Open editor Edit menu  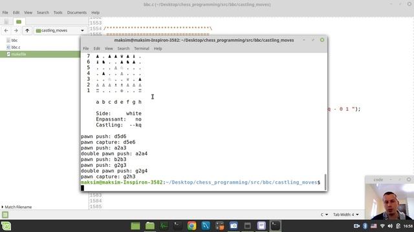16,13
